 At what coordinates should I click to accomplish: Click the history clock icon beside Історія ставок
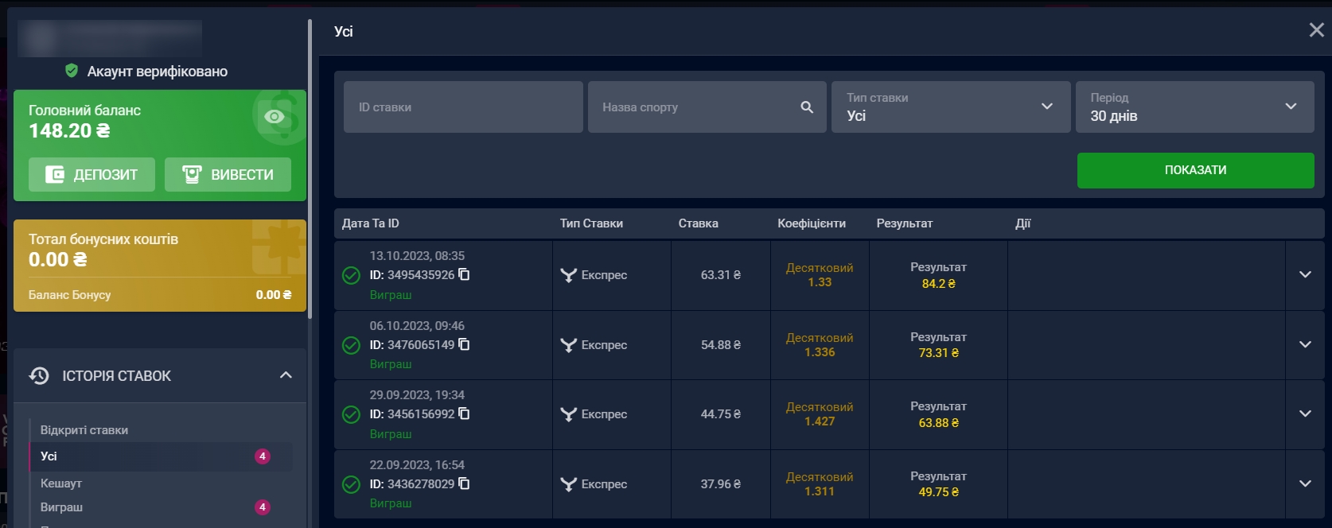pyautogui.click(x=39, y=375)
